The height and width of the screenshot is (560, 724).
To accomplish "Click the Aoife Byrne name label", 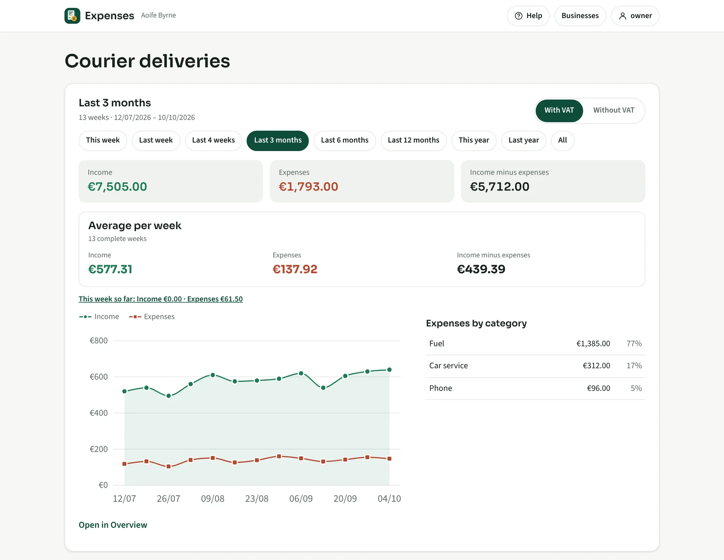I will pos(158,15).
